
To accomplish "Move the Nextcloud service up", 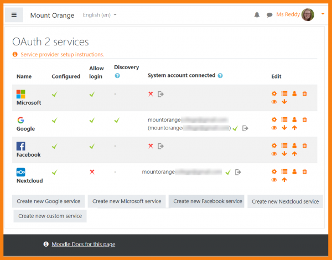I will coord(284,180).
